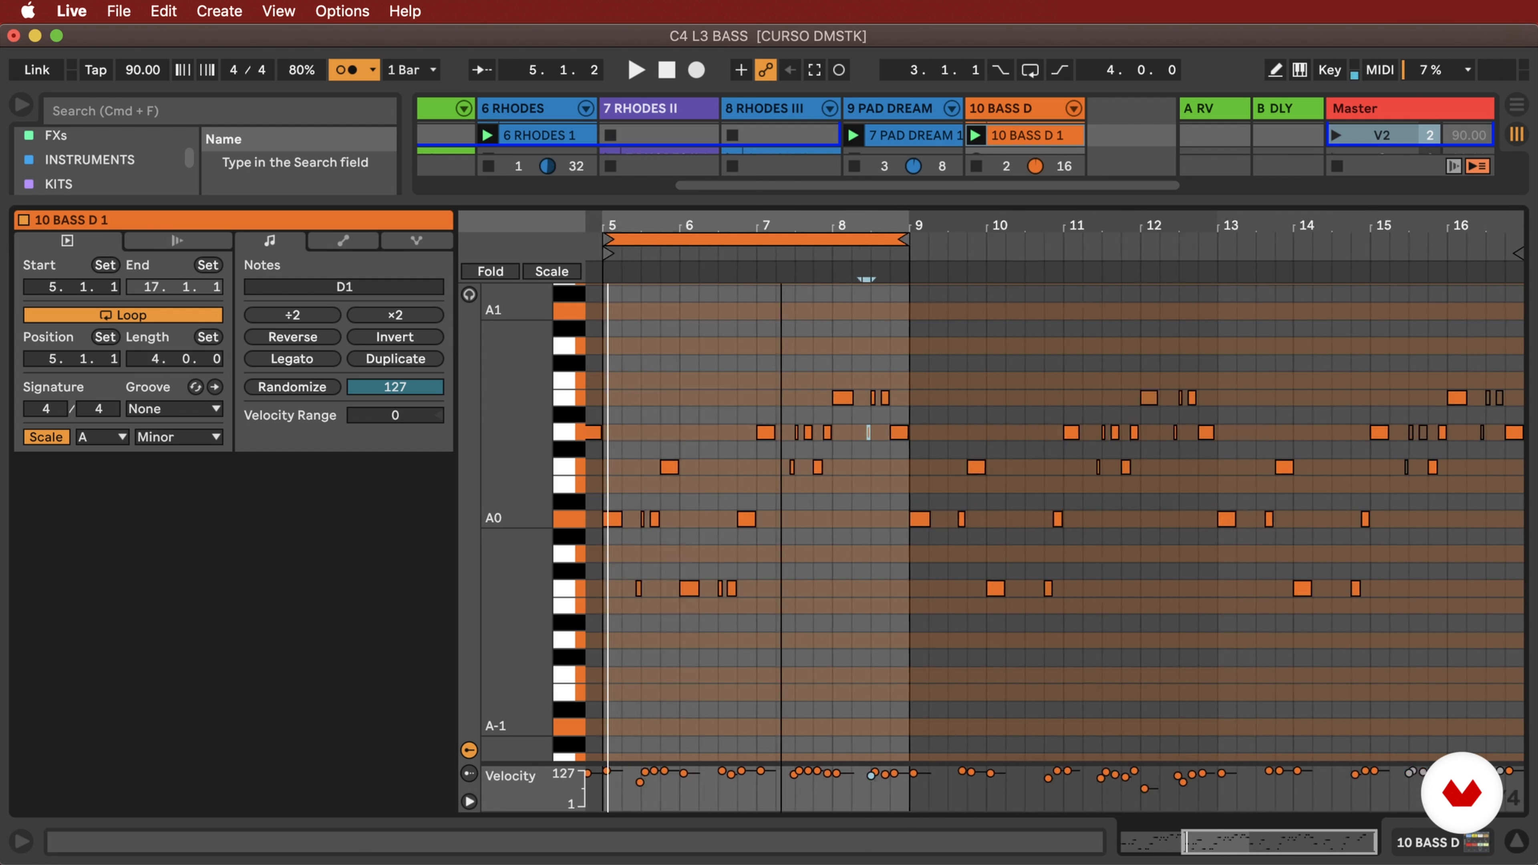Toggle the Automation Arm icon
The height and width of the screenshot is (865, 1538).
[765, 70]
